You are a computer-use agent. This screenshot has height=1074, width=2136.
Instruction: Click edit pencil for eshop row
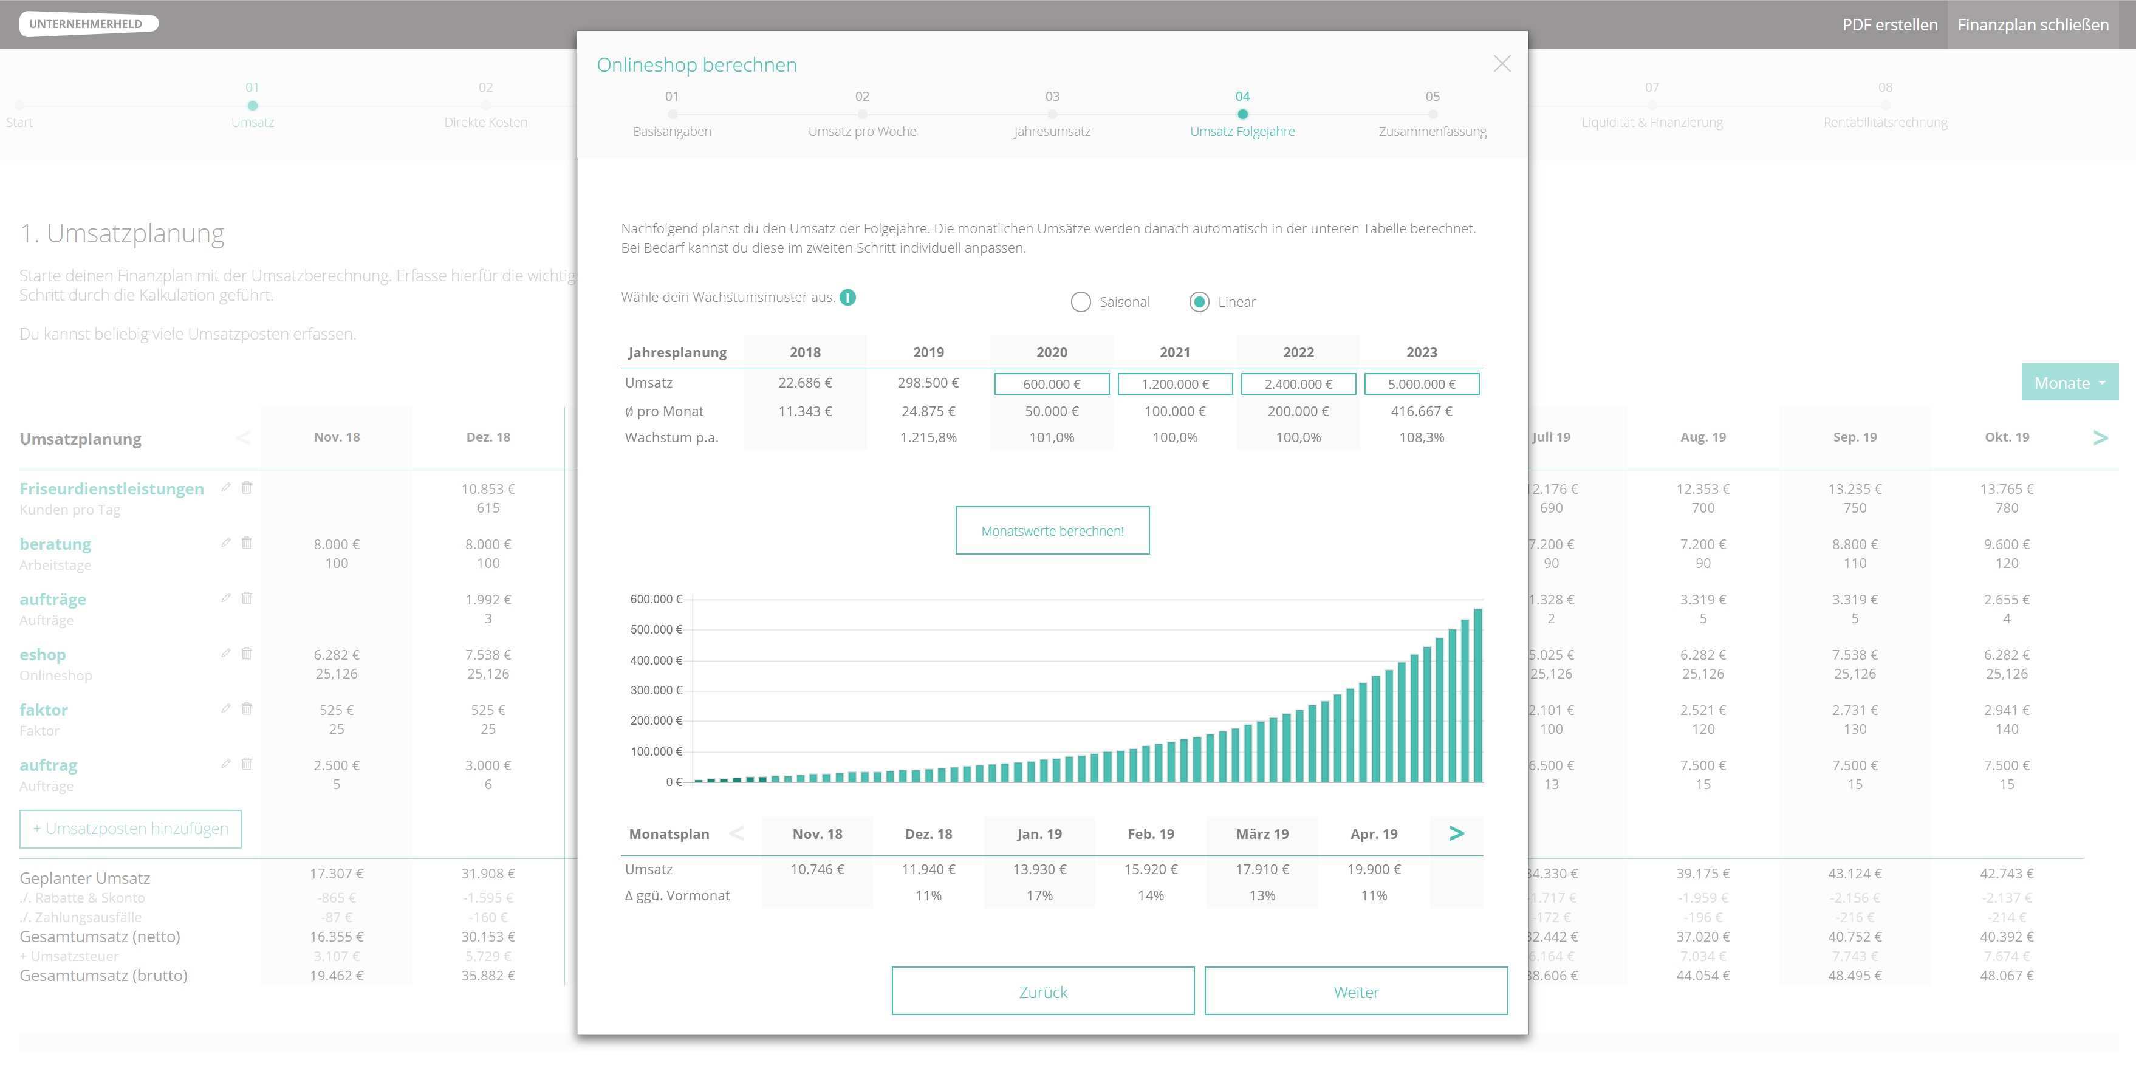point(225,654)
